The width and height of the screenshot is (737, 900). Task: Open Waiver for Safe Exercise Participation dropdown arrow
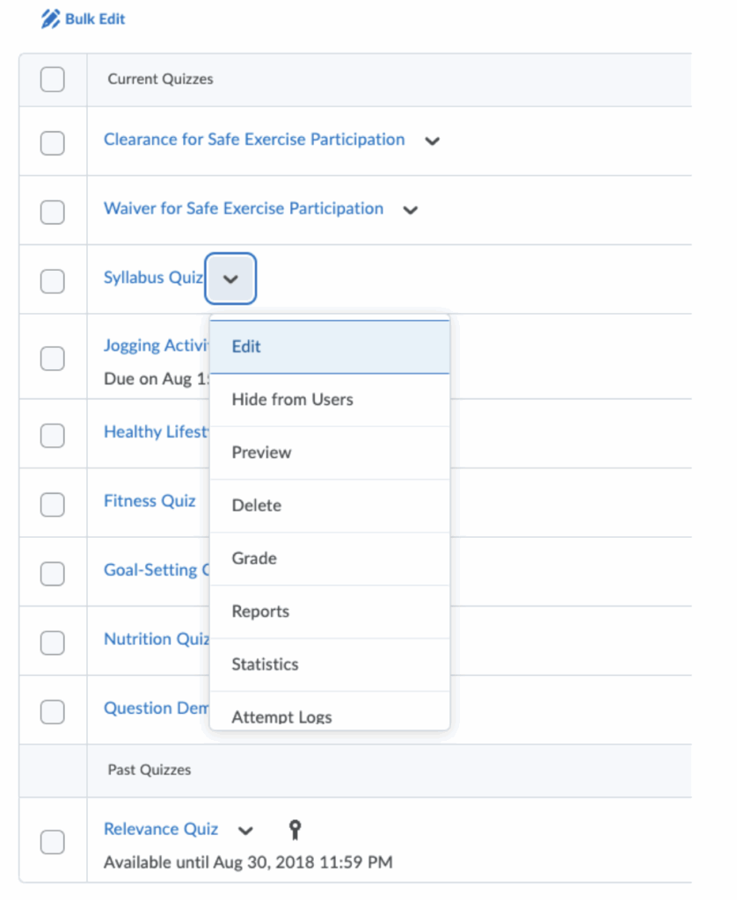click(410, 210)
